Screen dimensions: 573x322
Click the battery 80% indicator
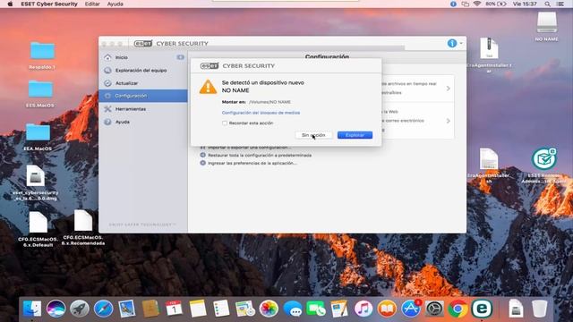[x=496, y=4]
